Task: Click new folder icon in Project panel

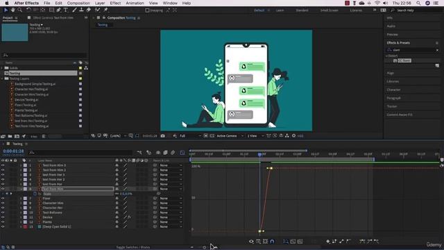Action: pos(10,136)
